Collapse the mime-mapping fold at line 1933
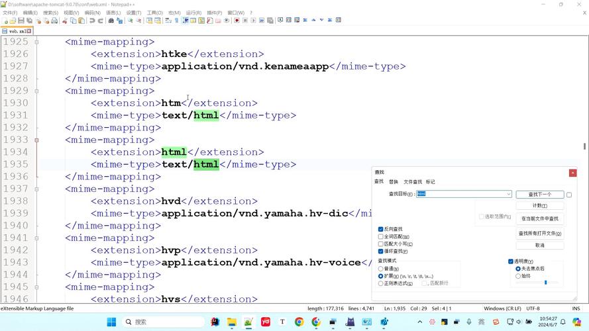 (36, 140)
